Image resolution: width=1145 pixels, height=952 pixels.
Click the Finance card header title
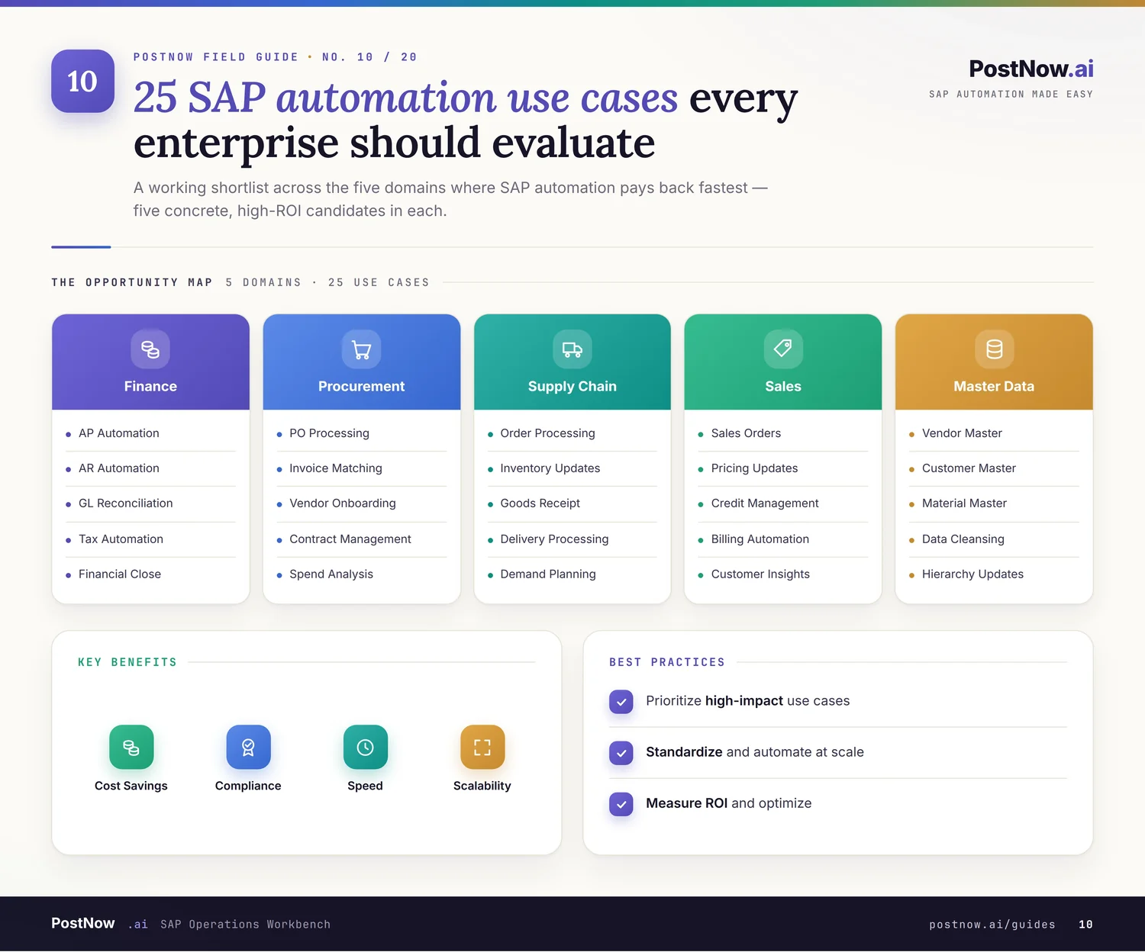[150, 387]
